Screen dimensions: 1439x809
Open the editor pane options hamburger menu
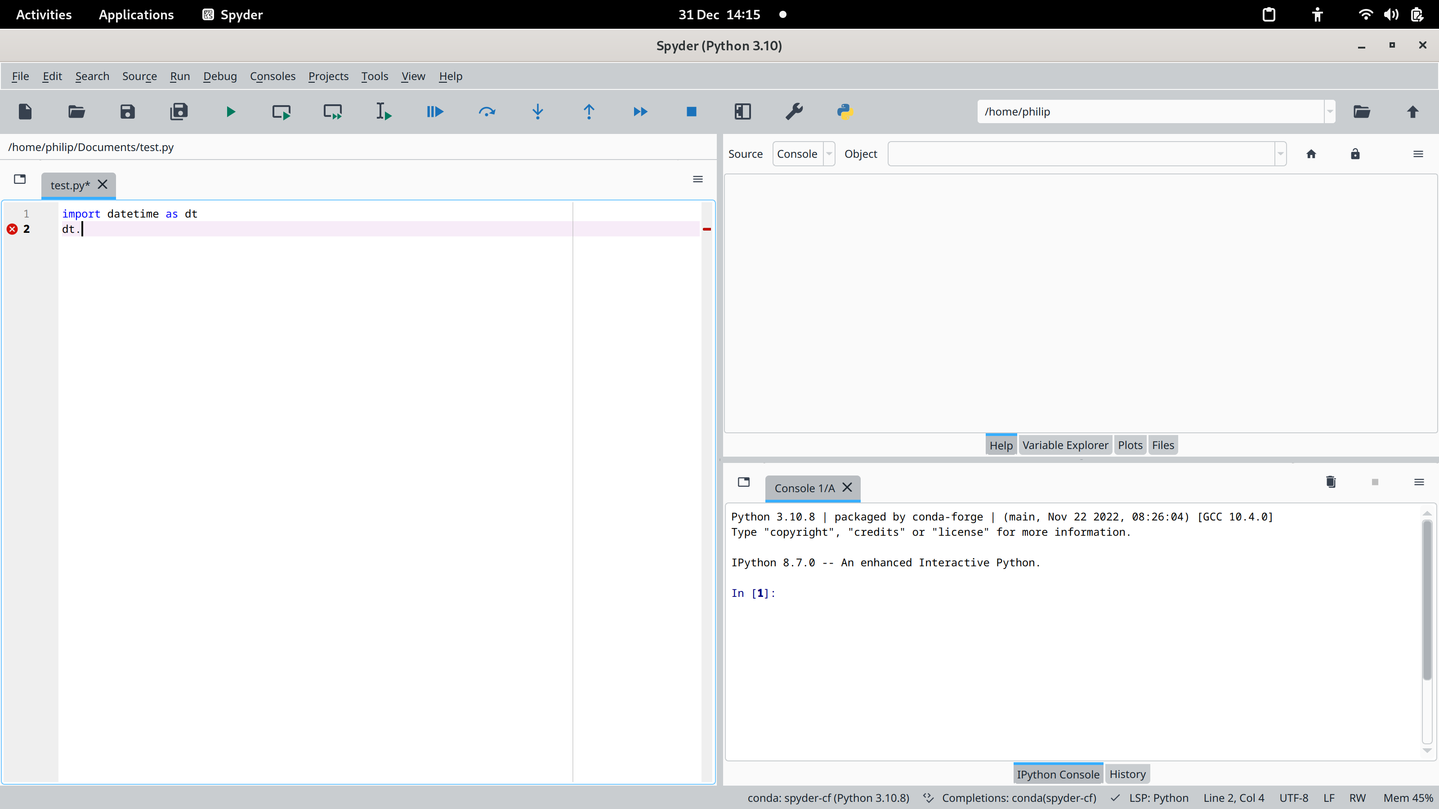pos(698,179)
